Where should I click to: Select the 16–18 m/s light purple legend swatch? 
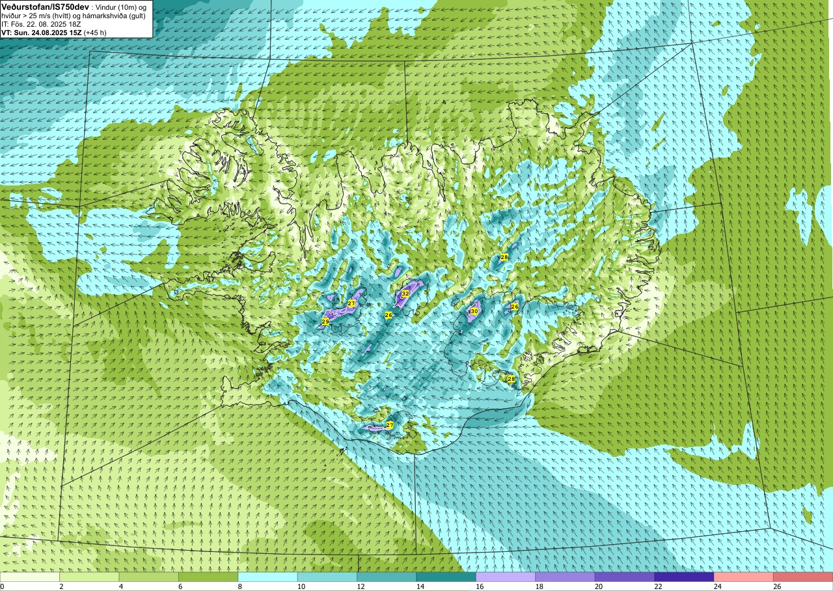tap(506, 577)
